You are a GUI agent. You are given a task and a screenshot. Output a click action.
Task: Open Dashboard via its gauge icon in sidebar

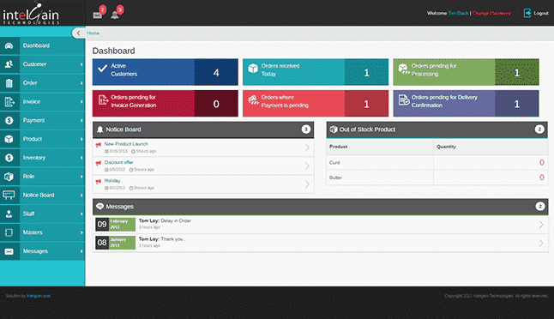[9, 45]
